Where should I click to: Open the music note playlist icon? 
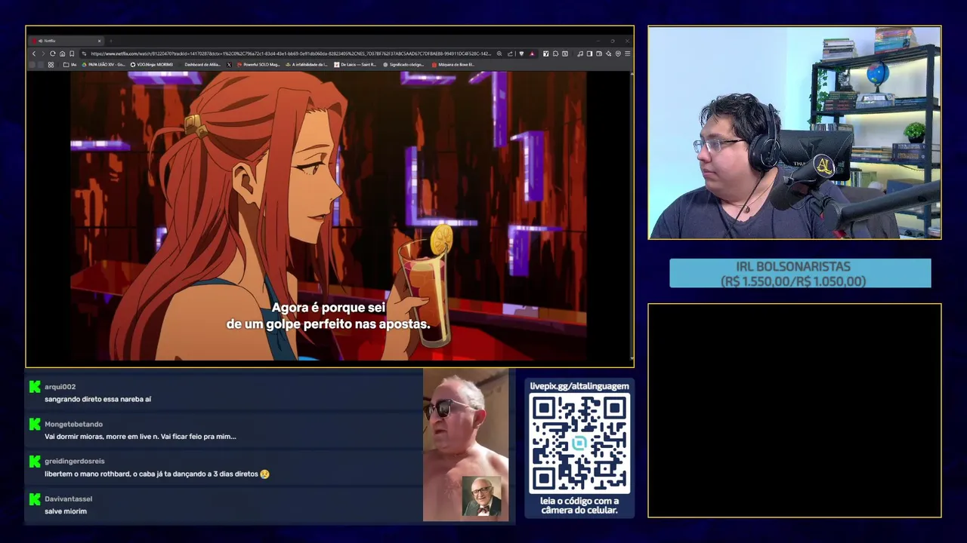(579, 54)
